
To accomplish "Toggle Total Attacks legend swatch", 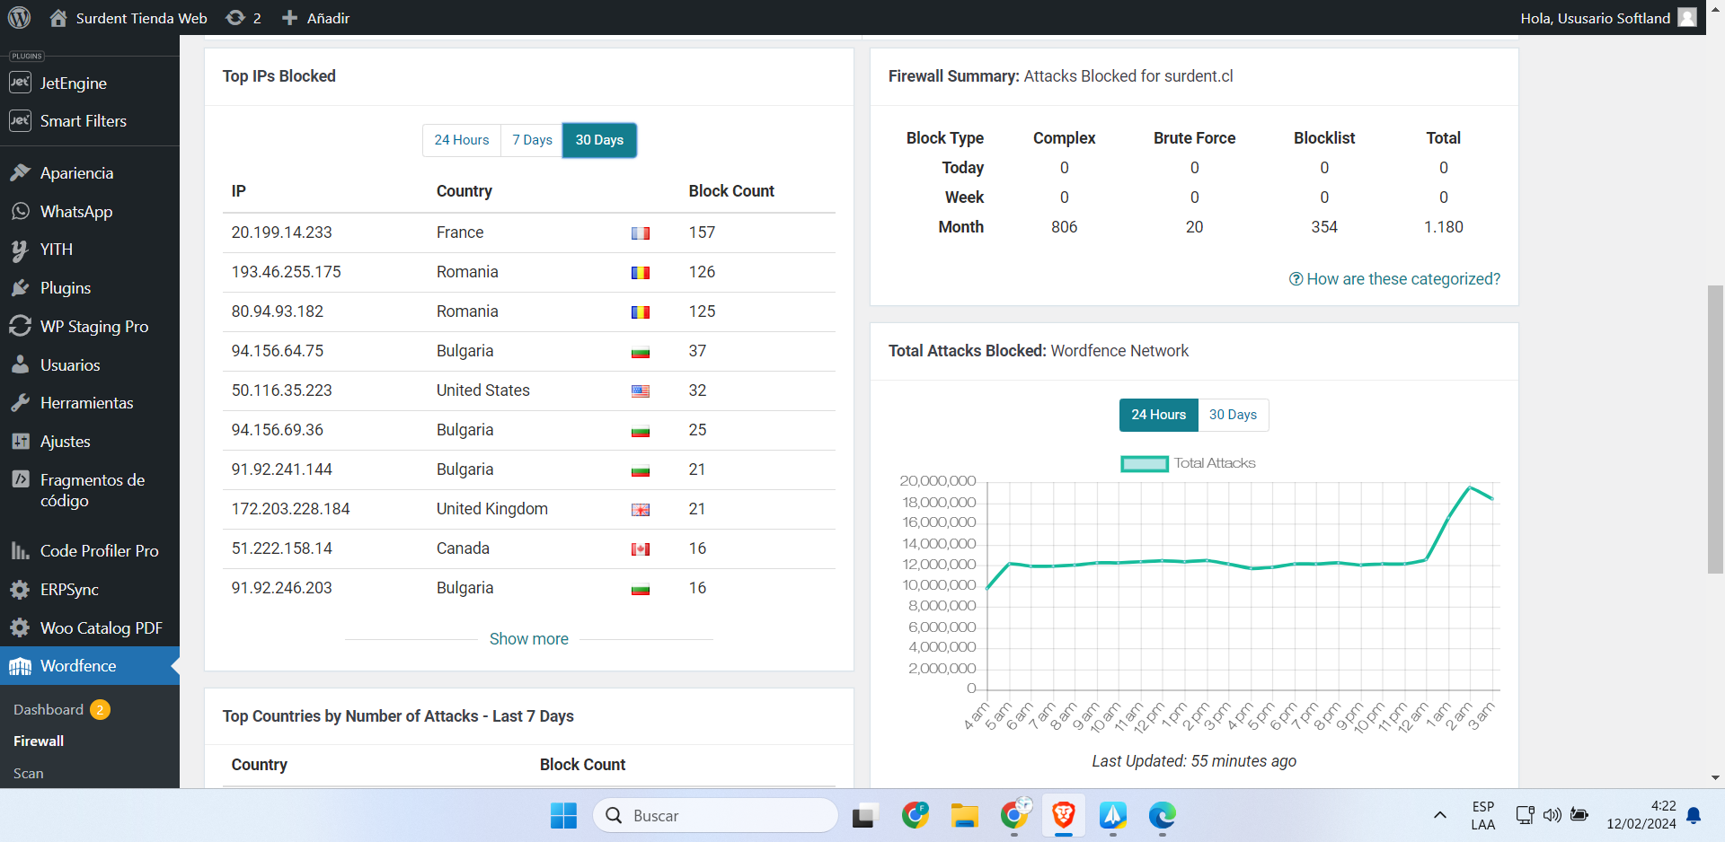I will click(1144, 464).
